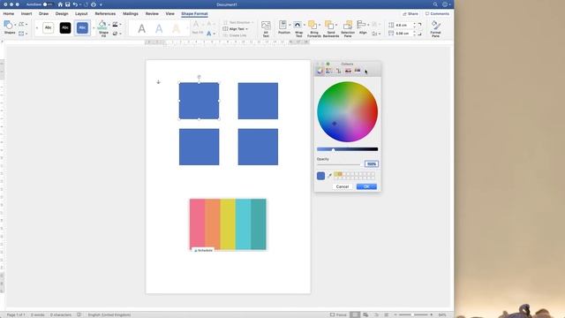Screen dimensions: 565x318
Task: Click the search magnifier in title bar
Action: pyautogui.click(x=435, y=4)
